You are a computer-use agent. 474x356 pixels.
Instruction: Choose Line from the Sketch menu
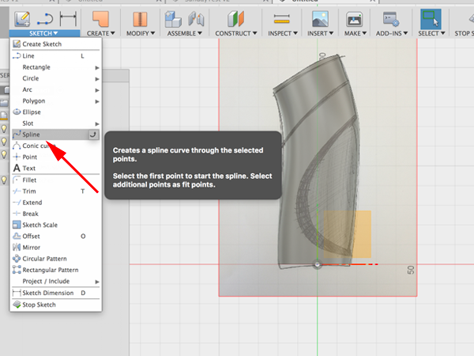click(x=55, y=55)
